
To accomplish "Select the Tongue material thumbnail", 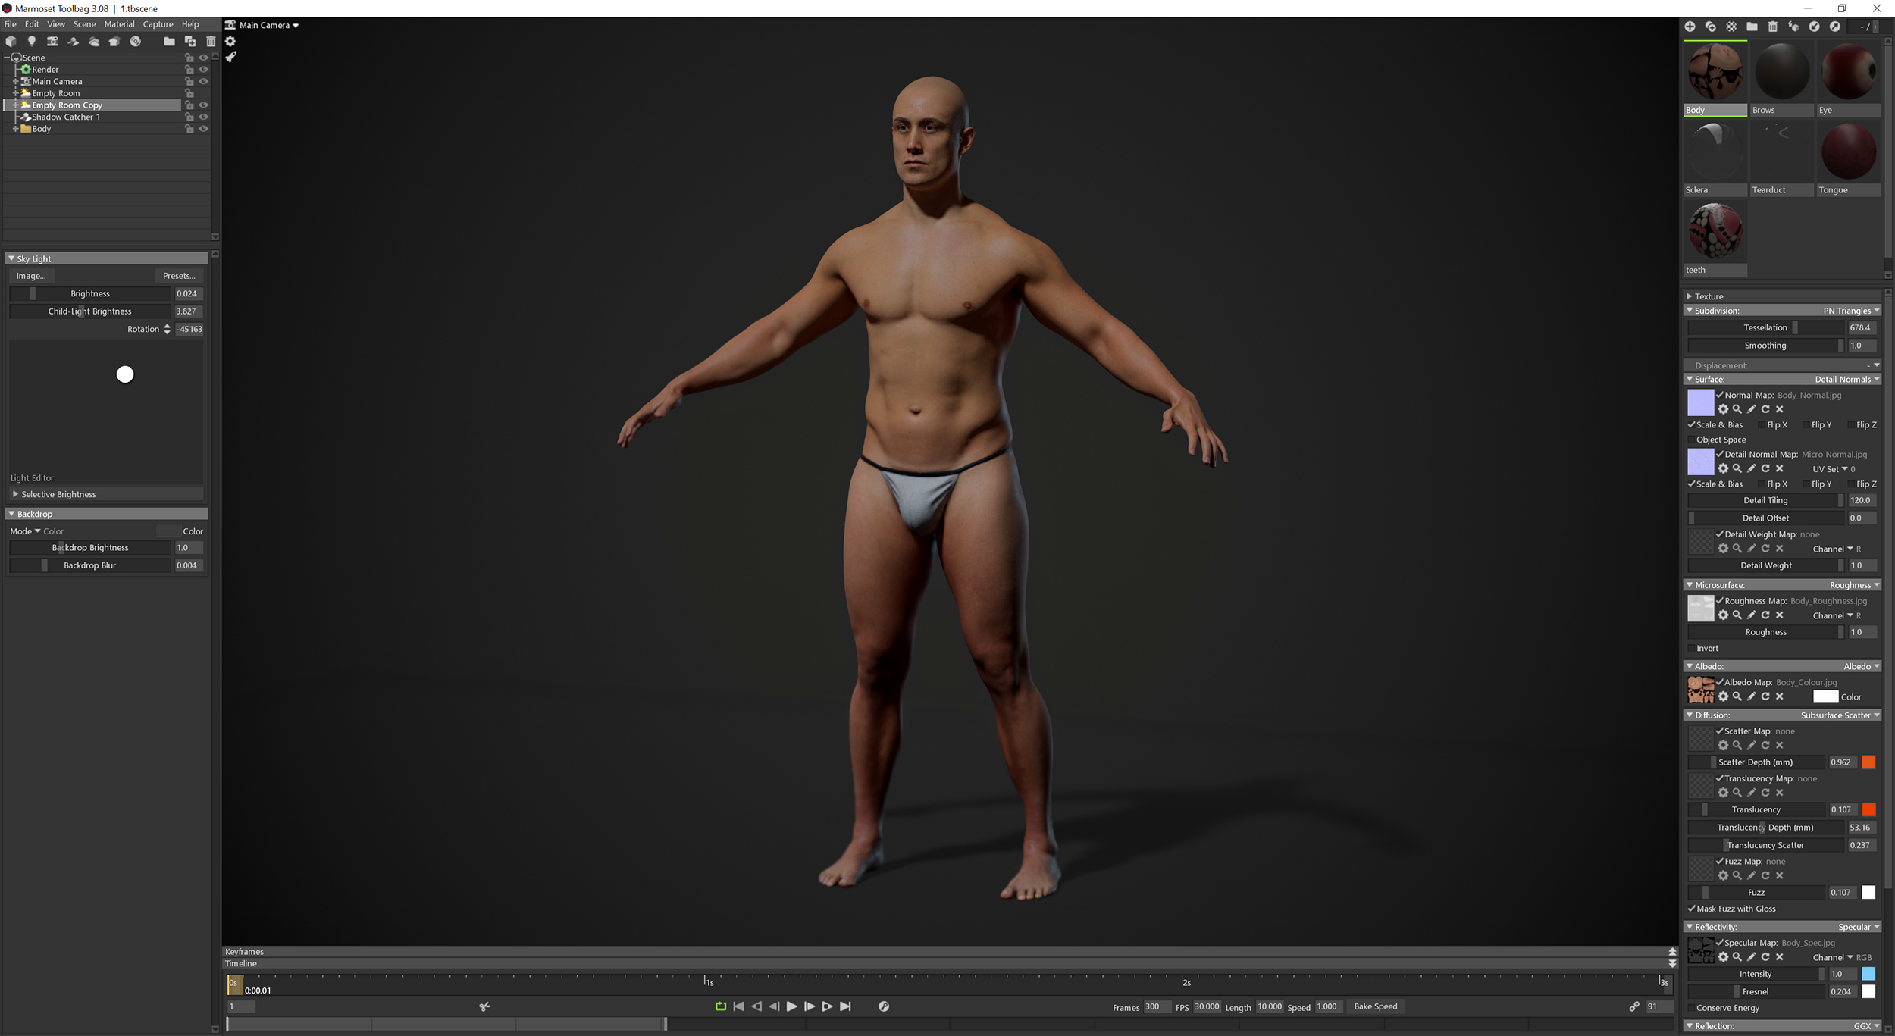I will 1848,152.
